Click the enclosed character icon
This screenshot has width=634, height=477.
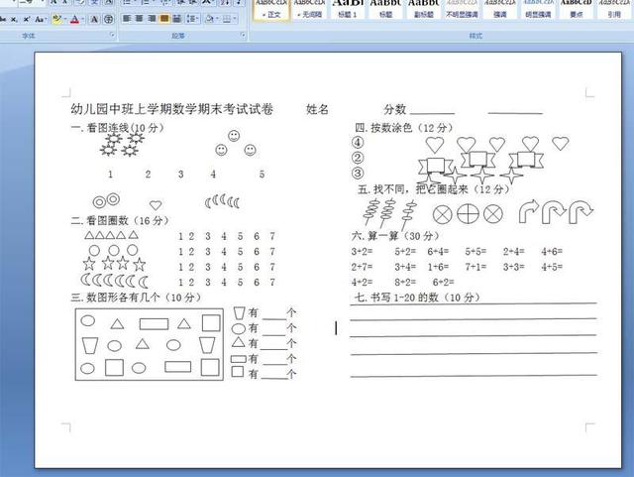[107, 19]
